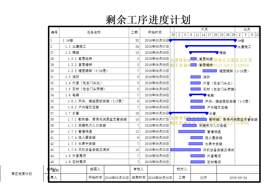Select task 1.4 外窗（包含门头处）

coord(109,83)
